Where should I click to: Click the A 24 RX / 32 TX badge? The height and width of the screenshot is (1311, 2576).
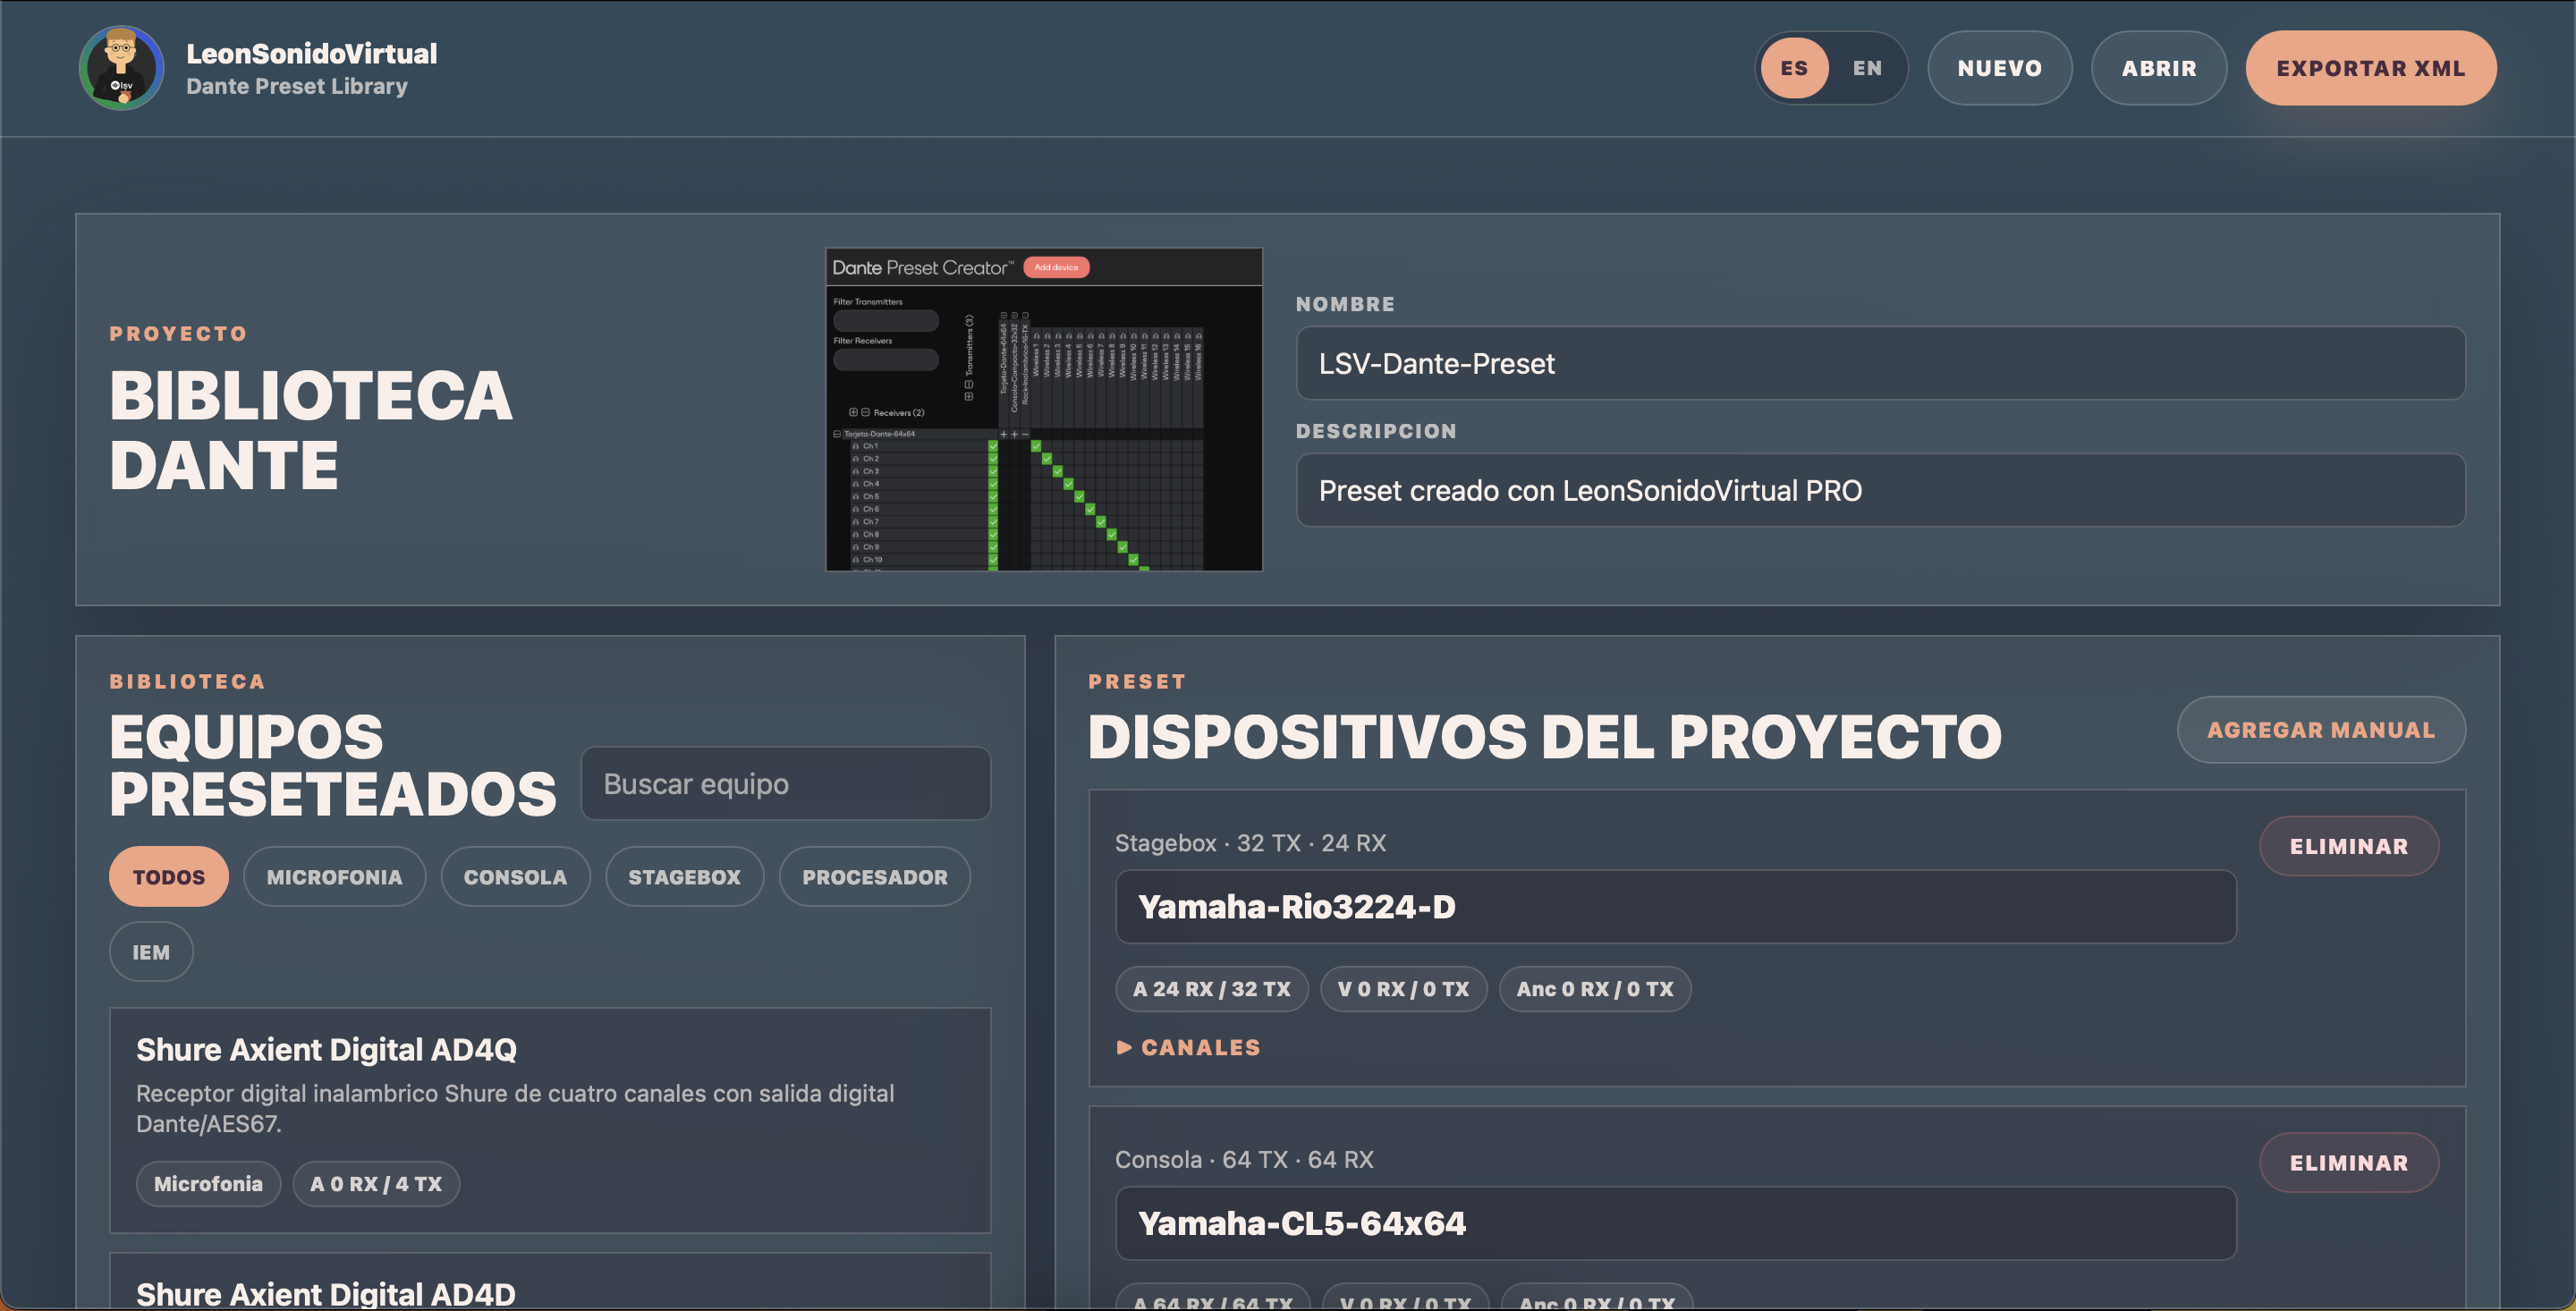(x=1211, y=989)
